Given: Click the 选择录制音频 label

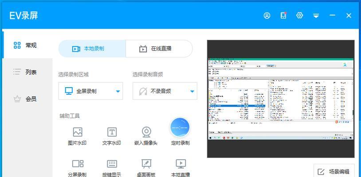Looking at the screenshot, I should pos(148,74).
